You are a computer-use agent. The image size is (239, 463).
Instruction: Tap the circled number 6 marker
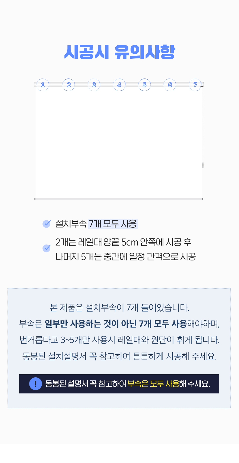170,85
